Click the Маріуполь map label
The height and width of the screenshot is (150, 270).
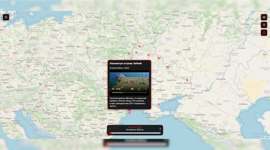(176, 94)
